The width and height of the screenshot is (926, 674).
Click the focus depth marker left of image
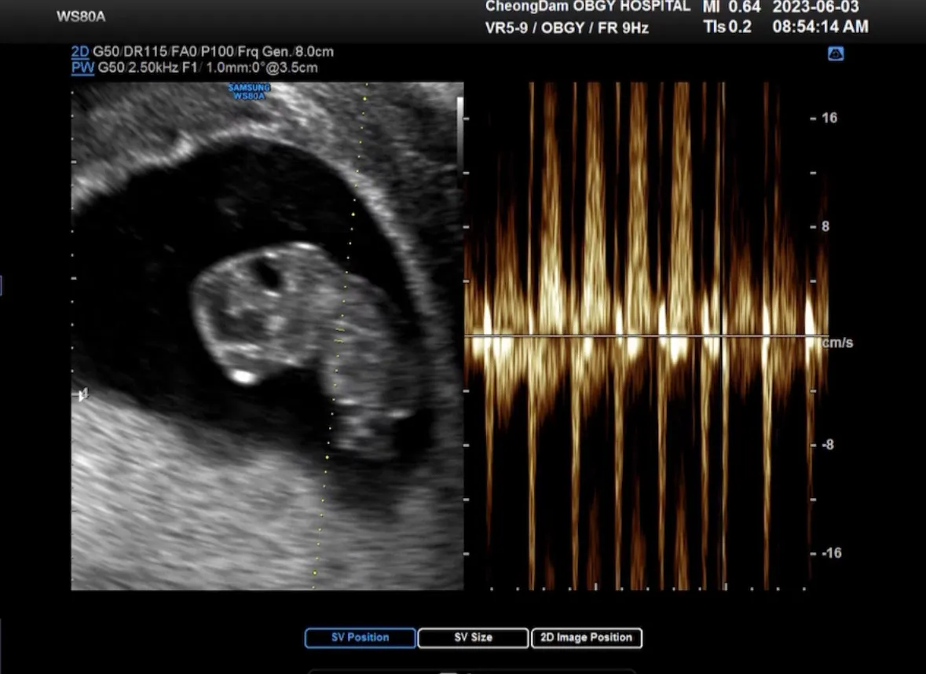[83, 394]
